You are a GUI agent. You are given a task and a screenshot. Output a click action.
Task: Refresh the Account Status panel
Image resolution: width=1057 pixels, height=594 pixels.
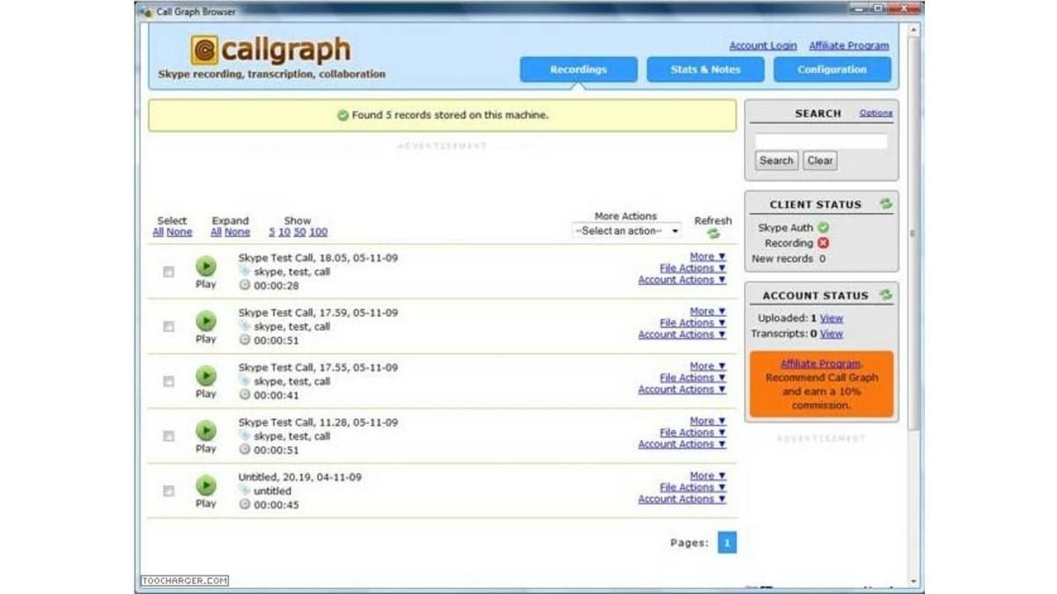[888, 295]
